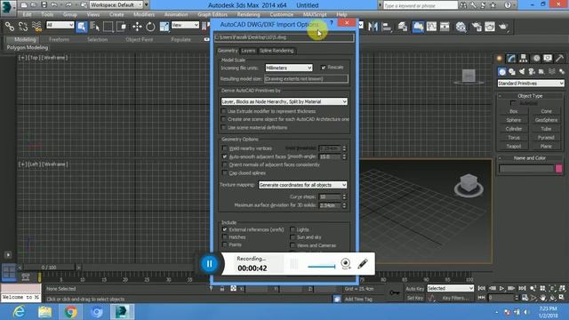Select the Scale tool
This screenshot has height=320, width=569.
[164, 27]
